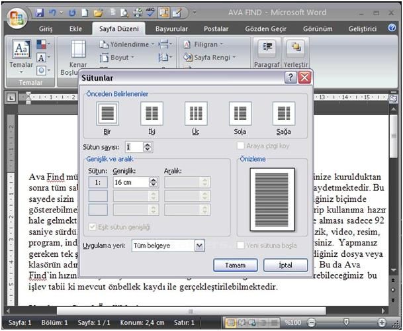The image size is (403, 331).
Task: Choose the Bir one-column preset
Action: coord(107,113)
